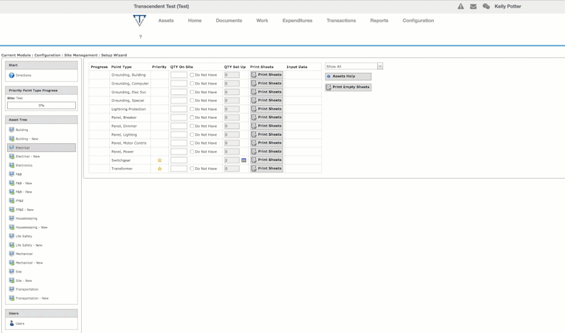
Task: Select Mechanical in the asset tree
Action: [x=24, y=254]
